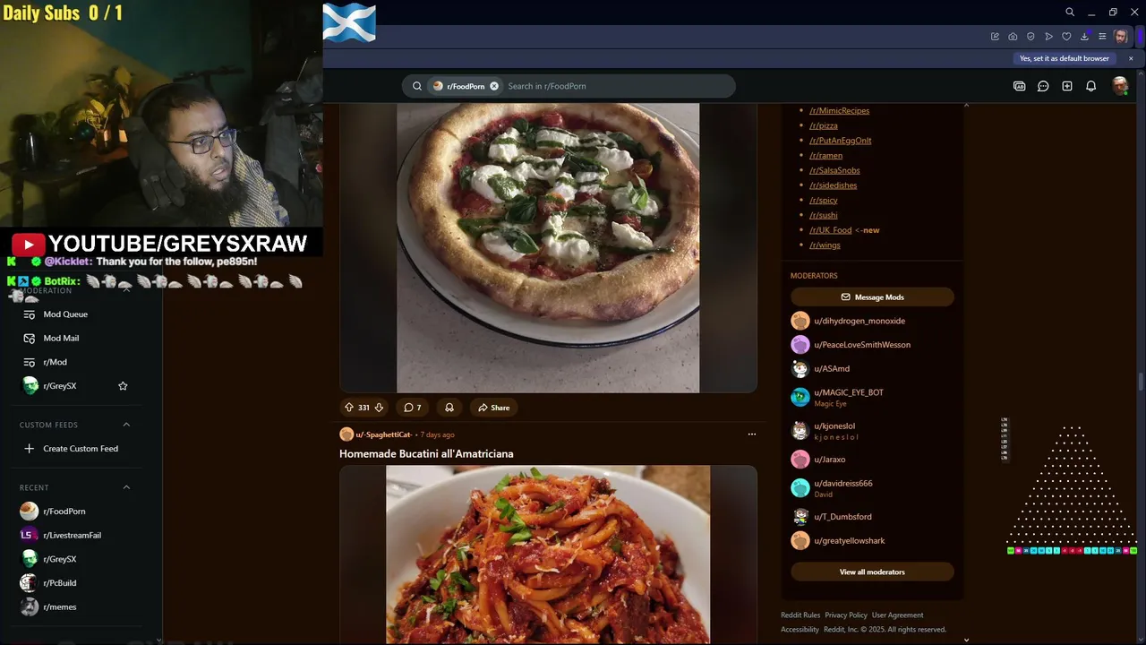
Task: Collapse the Recent section
Action: click(x=126, y=487)
